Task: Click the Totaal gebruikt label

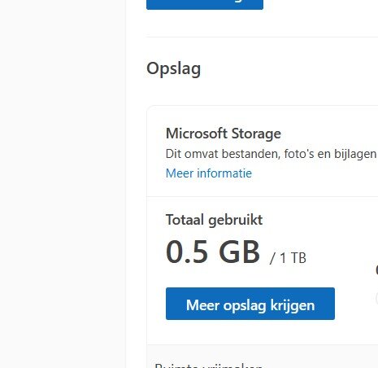Action: click(214, 220)
